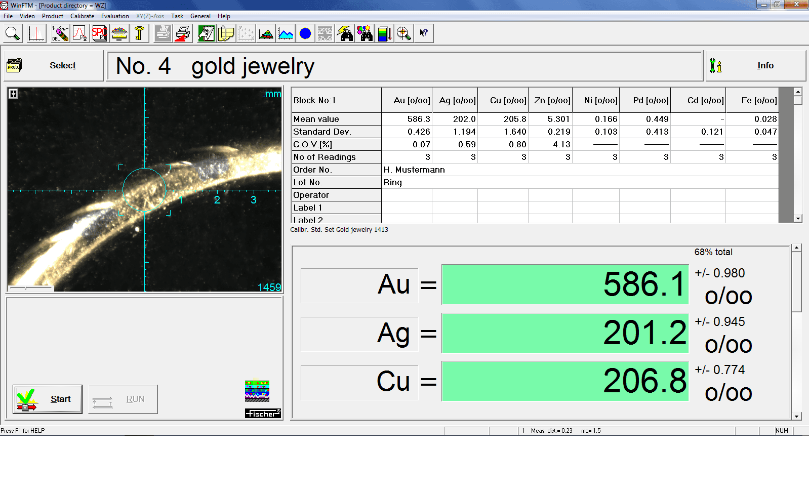Click the Au result value 586.1

coord(565,284)
